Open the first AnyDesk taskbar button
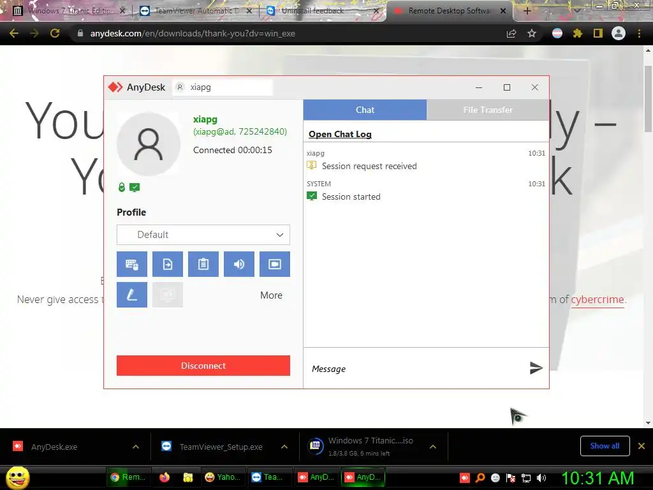The height and width of the screenshot is (490, 653). point(316,477)
